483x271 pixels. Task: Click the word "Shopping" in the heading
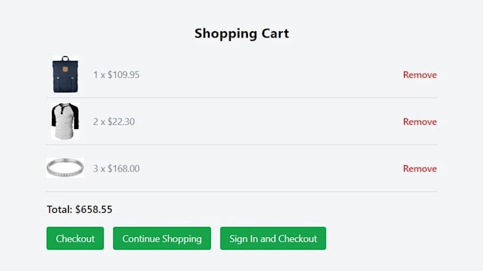(x=226, y=33)
